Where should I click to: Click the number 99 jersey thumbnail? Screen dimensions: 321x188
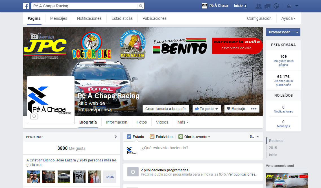pyautogui.click(x=79, y=177)
